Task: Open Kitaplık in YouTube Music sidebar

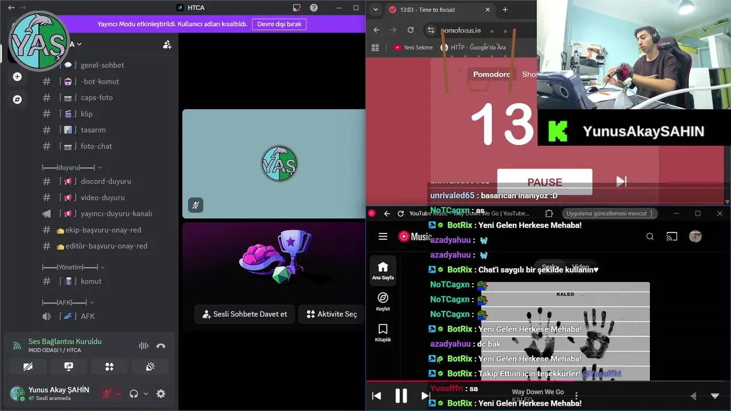Action: 383,333
